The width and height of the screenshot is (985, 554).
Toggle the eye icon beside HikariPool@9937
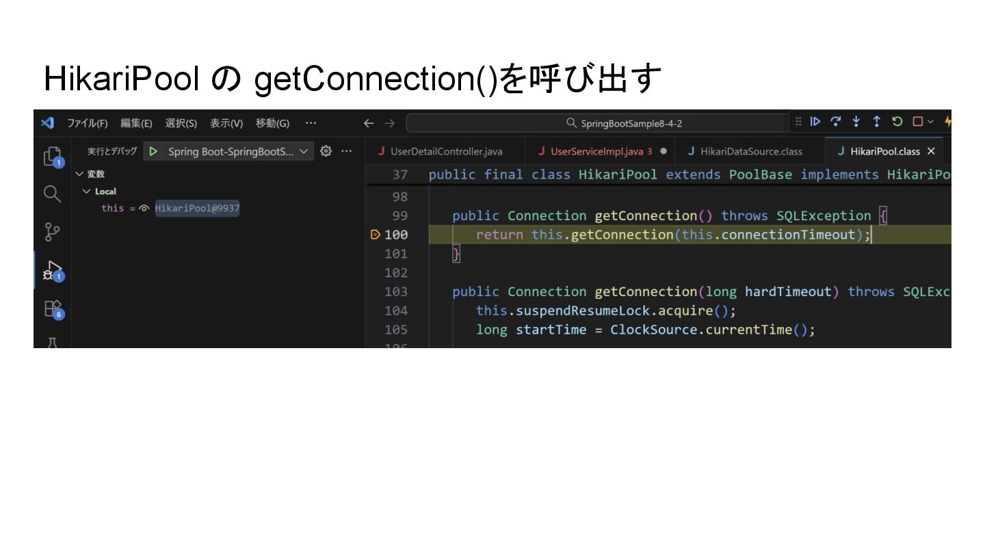coord(144,209)
